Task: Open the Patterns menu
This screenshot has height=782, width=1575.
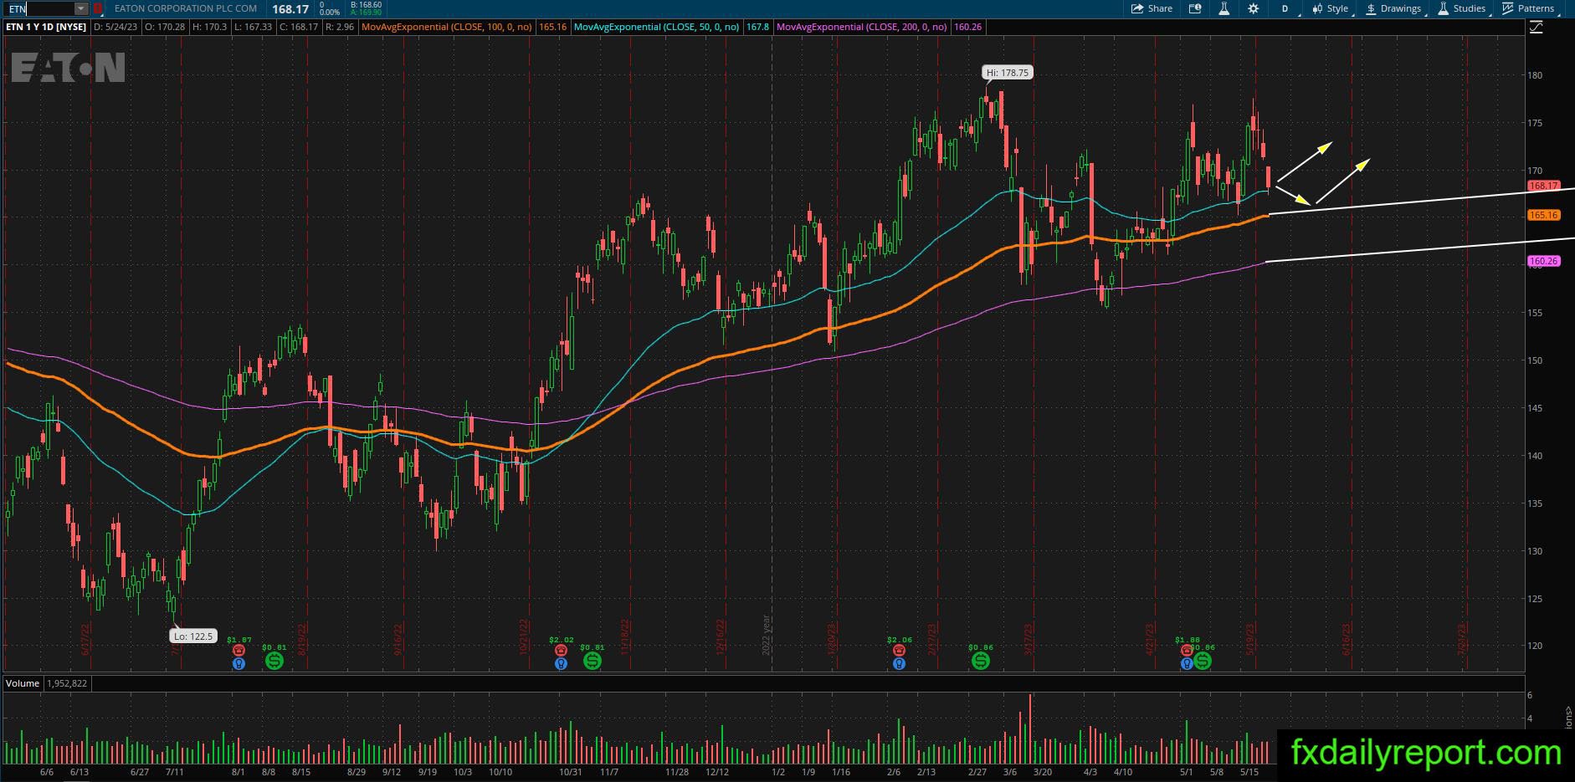Action: [x=1529, y=8]
